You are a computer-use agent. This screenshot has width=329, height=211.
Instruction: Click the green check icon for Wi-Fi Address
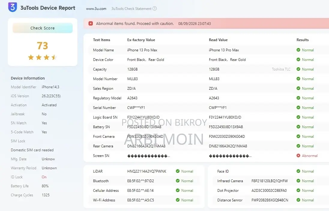click(x=178, y=200)
